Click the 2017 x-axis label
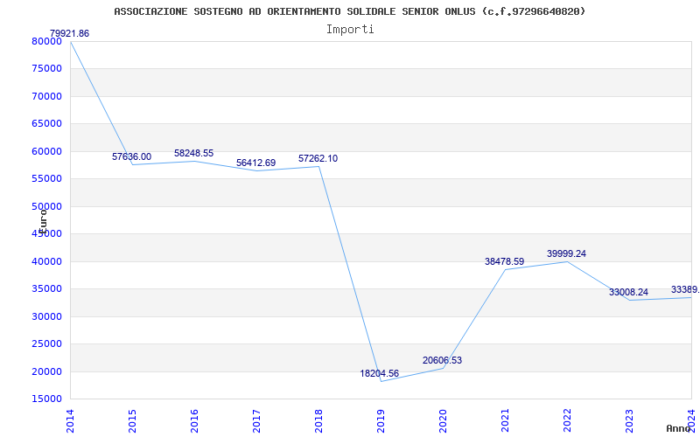This screenshot has height=437, width=700. click(256, 421)
